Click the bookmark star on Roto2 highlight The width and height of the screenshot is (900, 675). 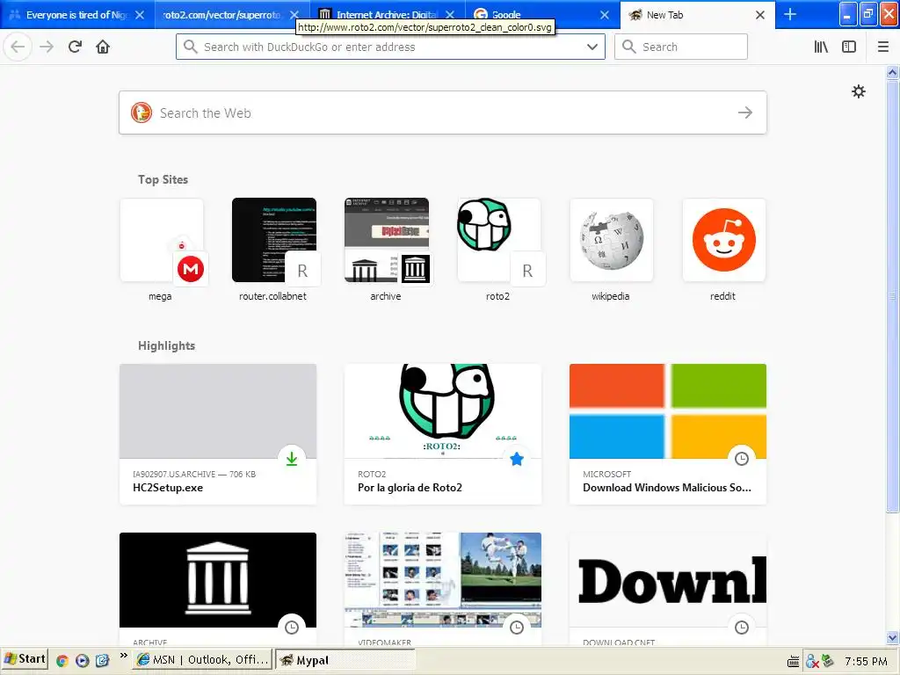pos(517,459)
